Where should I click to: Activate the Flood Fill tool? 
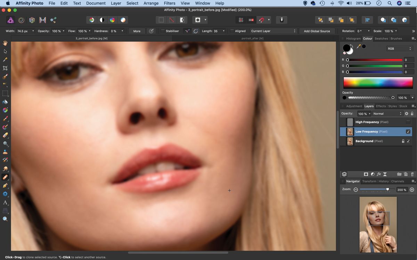pos(5,102)
